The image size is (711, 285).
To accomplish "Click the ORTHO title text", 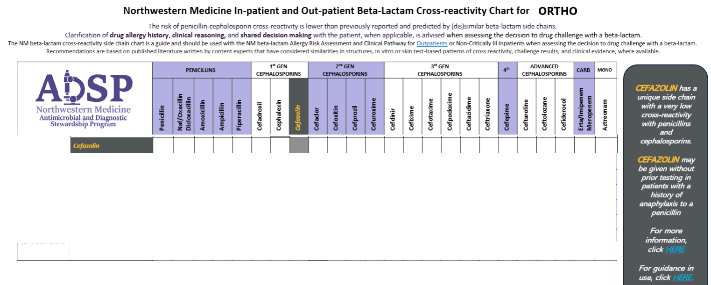I will [x=554, y=11].
